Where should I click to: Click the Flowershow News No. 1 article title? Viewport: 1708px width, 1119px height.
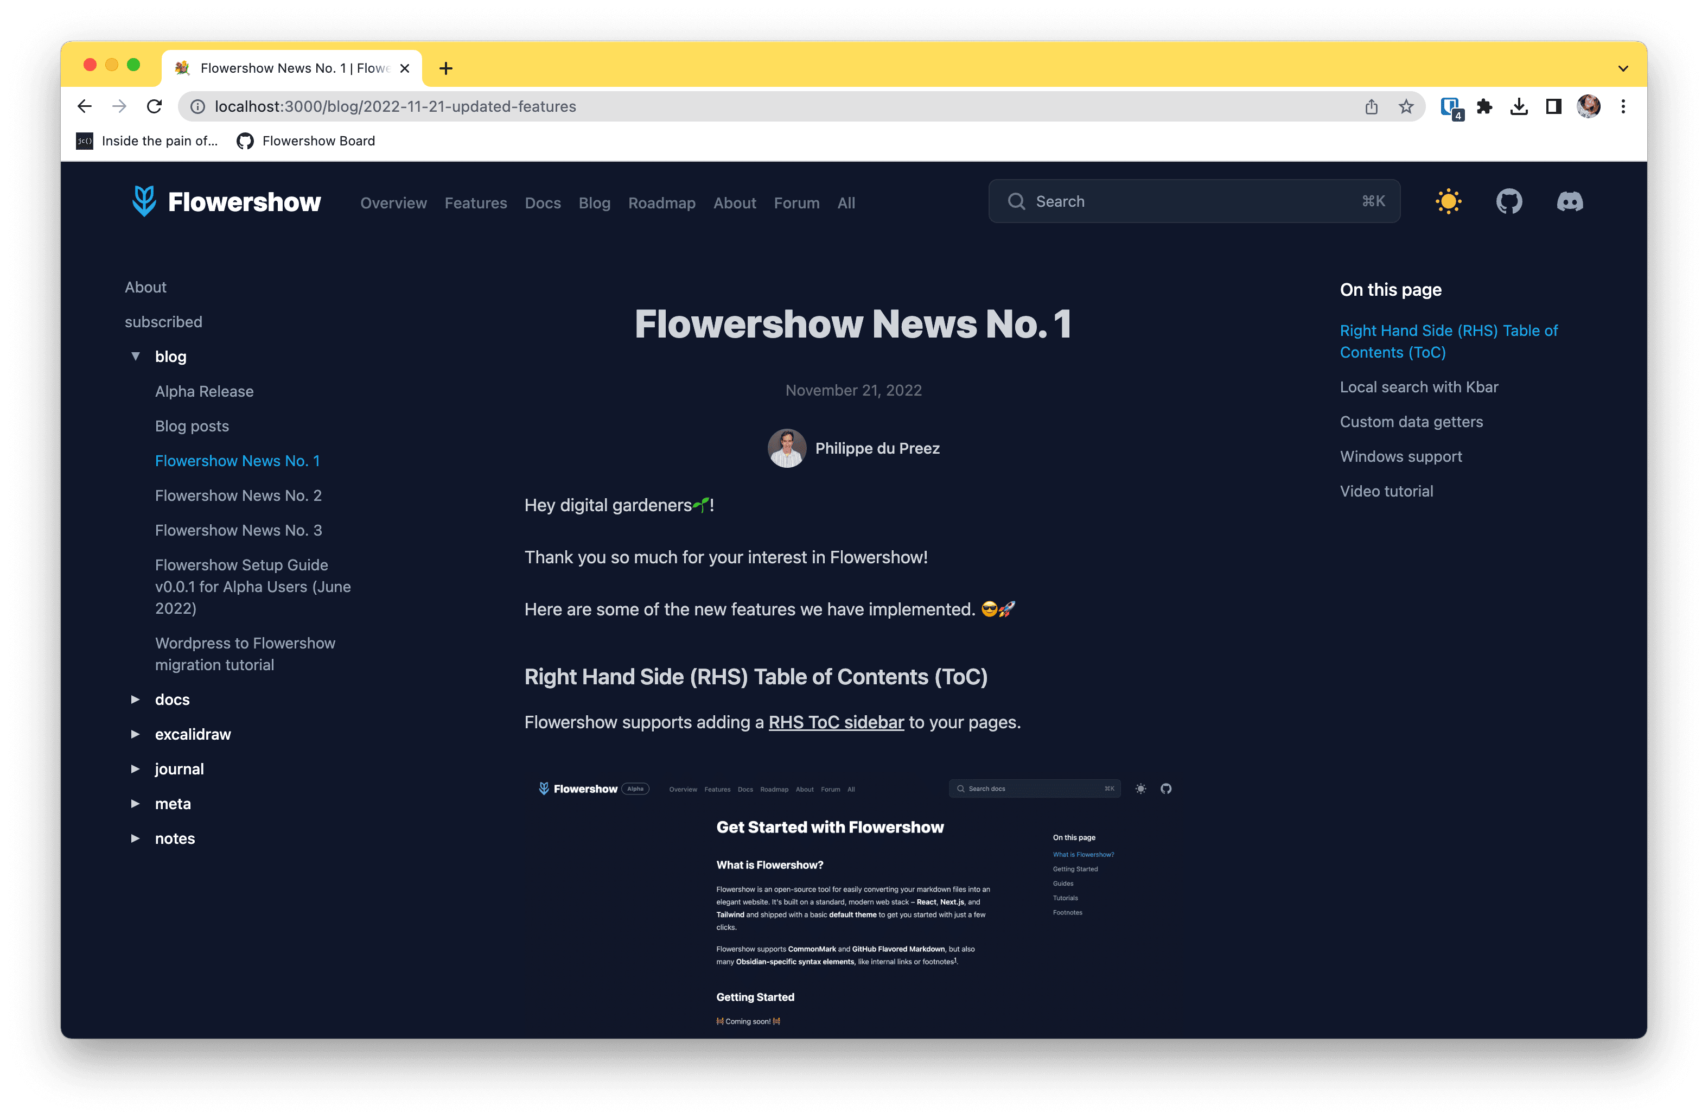(x=853, y=324)
